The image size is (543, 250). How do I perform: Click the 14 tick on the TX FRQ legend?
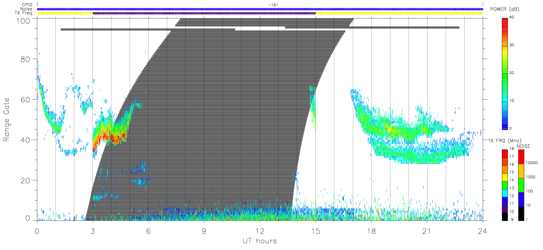tap(512, 180)
